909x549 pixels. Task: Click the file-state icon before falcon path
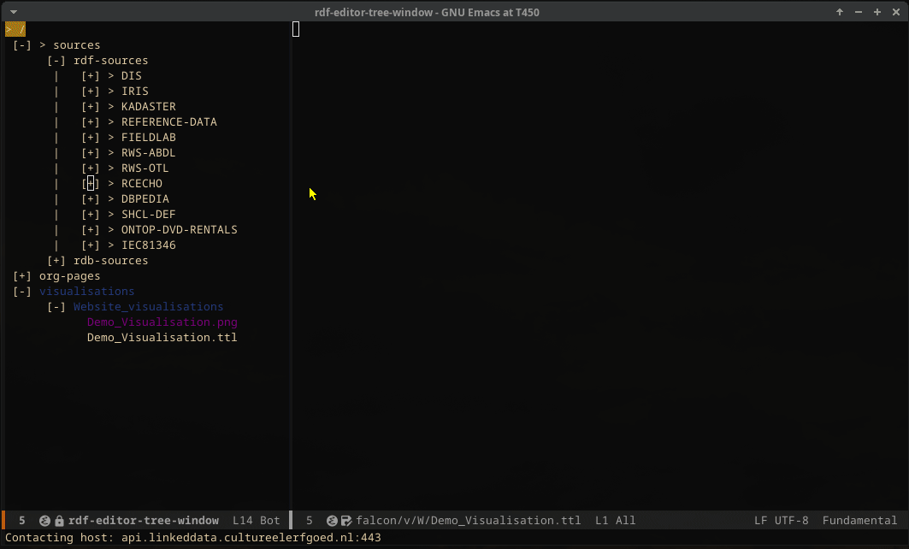(x=345, y=520)
